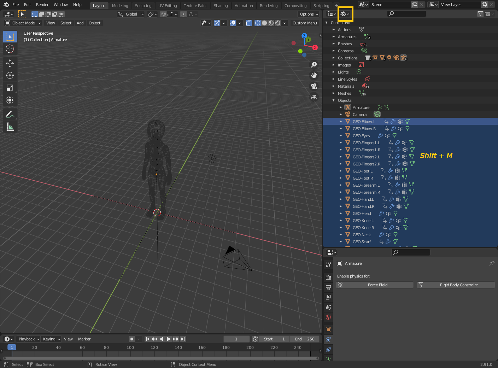Image resolution: width=498 pixels, height=368 pixels.
Task: Click the current frame marker at 1
Action: pyautogui.click(x=12, y=347)
